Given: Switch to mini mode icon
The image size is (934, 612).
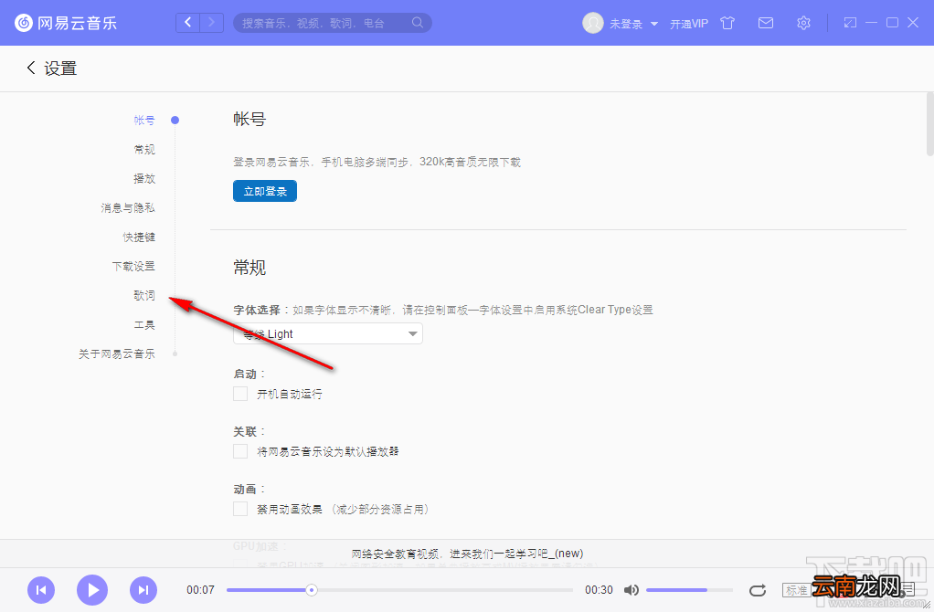Looking at the screenshot, I should tap(850, 23).
